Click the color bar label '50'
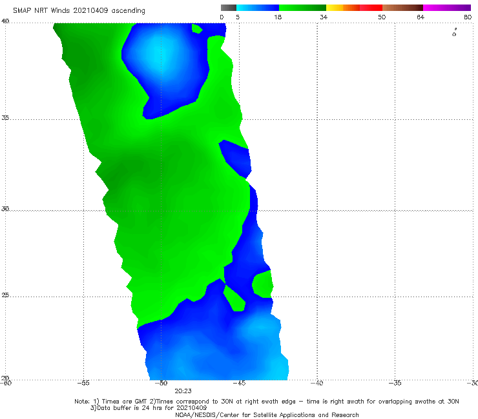The height and width of the screenshot is (419, 478). 382,17
